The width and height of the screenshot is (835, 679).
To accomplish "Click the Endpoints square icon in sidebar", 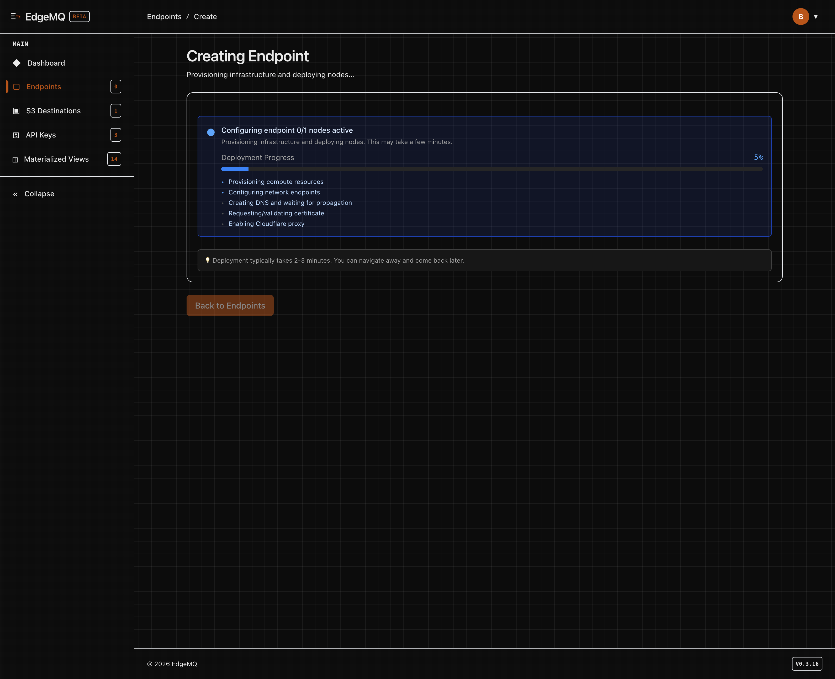I will tap(17, 86).
